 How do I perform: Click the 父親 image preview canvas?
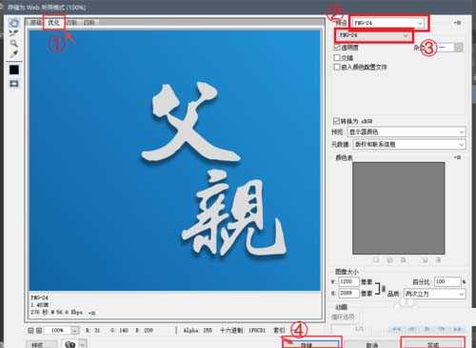tap(175, 160)
